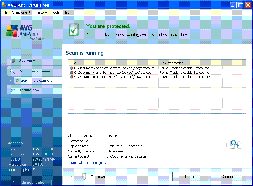The image size is (253, 186).
Task: Click the Threats found value 0
Action: pyautogui.click(x=107, y=141)
